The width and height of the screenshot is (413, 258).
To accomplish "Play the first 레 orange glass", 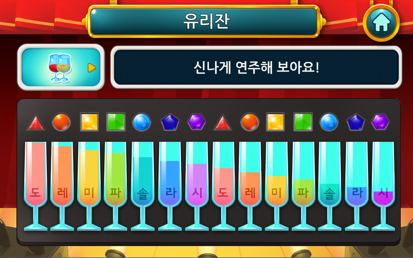I will tap(62, 186).
